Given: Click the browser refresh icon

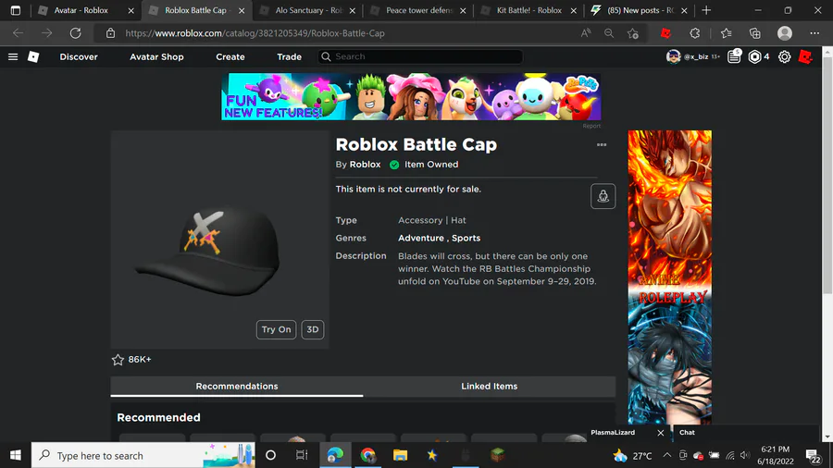Looking at the screenshot, I should (x=76, y=33).
